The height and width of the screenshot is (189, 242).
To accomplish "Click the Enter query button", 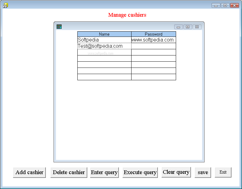I will 104,173.
